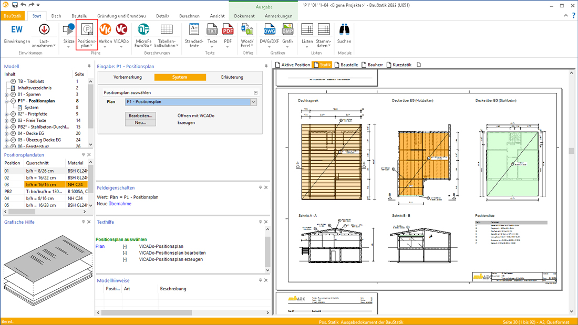Switch to the Baustelle output tab
This screenshot has height=325, width=578.
pyautogui.click(x=346, y=65)
